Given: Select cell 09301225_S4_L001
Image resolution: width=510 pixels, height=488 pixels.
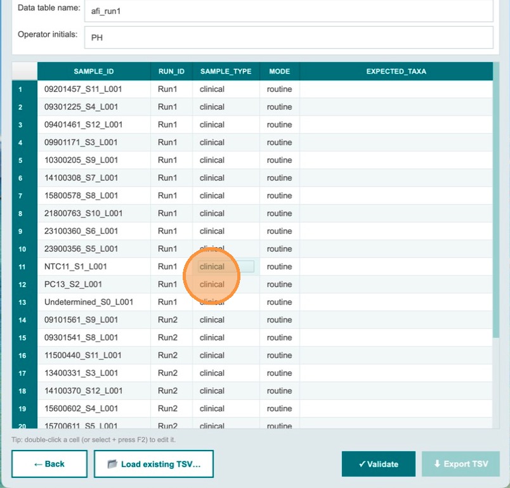Looking at the screenshot, I should coord(94,107).
